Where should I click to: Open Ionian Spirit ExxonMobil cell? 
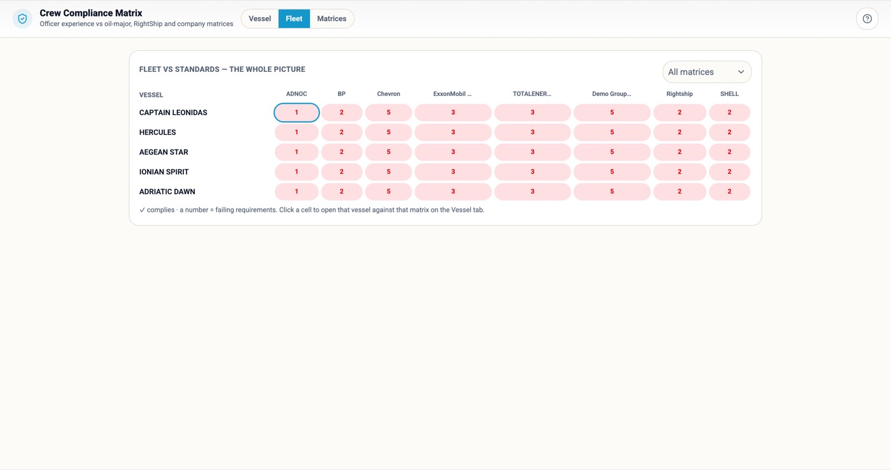click(453, 172)
